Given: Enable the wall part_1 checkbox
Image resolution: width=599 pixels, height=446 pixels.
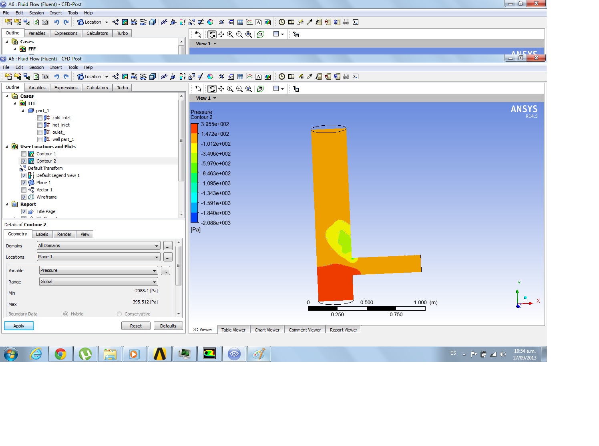Looking at the screenshot, I should coord(40,139).
